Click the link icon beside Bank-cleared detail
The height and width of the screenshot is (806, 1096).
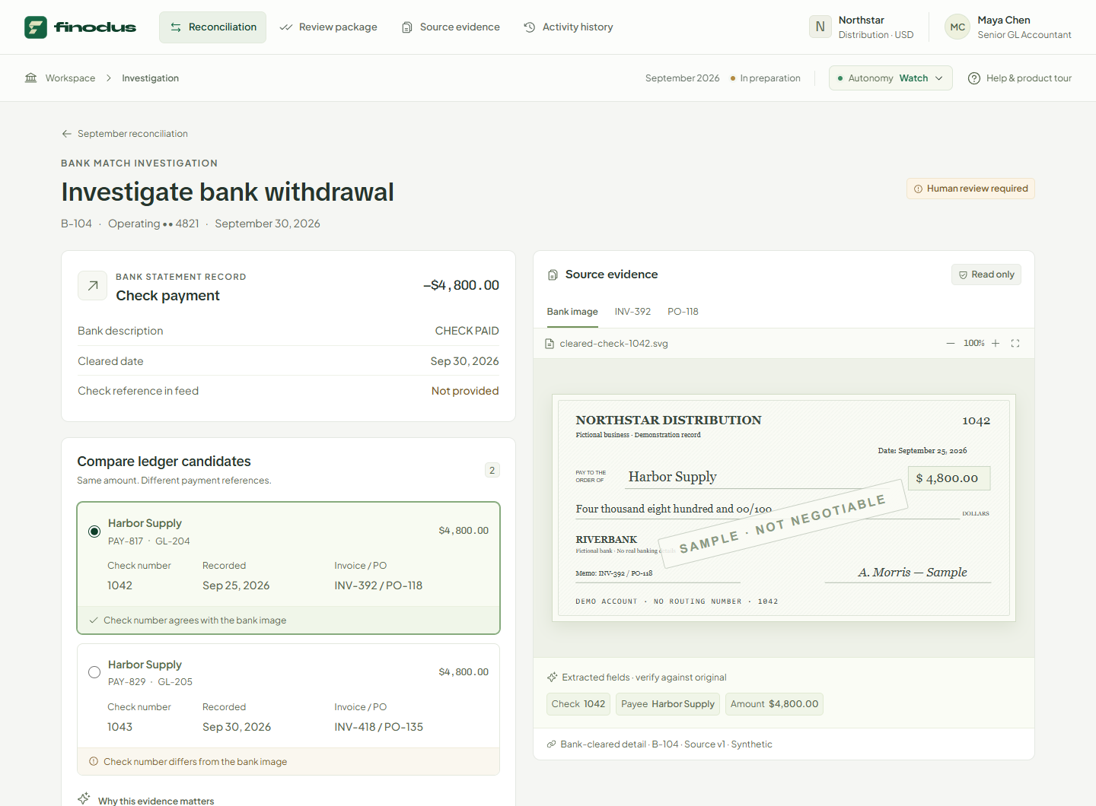click(551, 744)
